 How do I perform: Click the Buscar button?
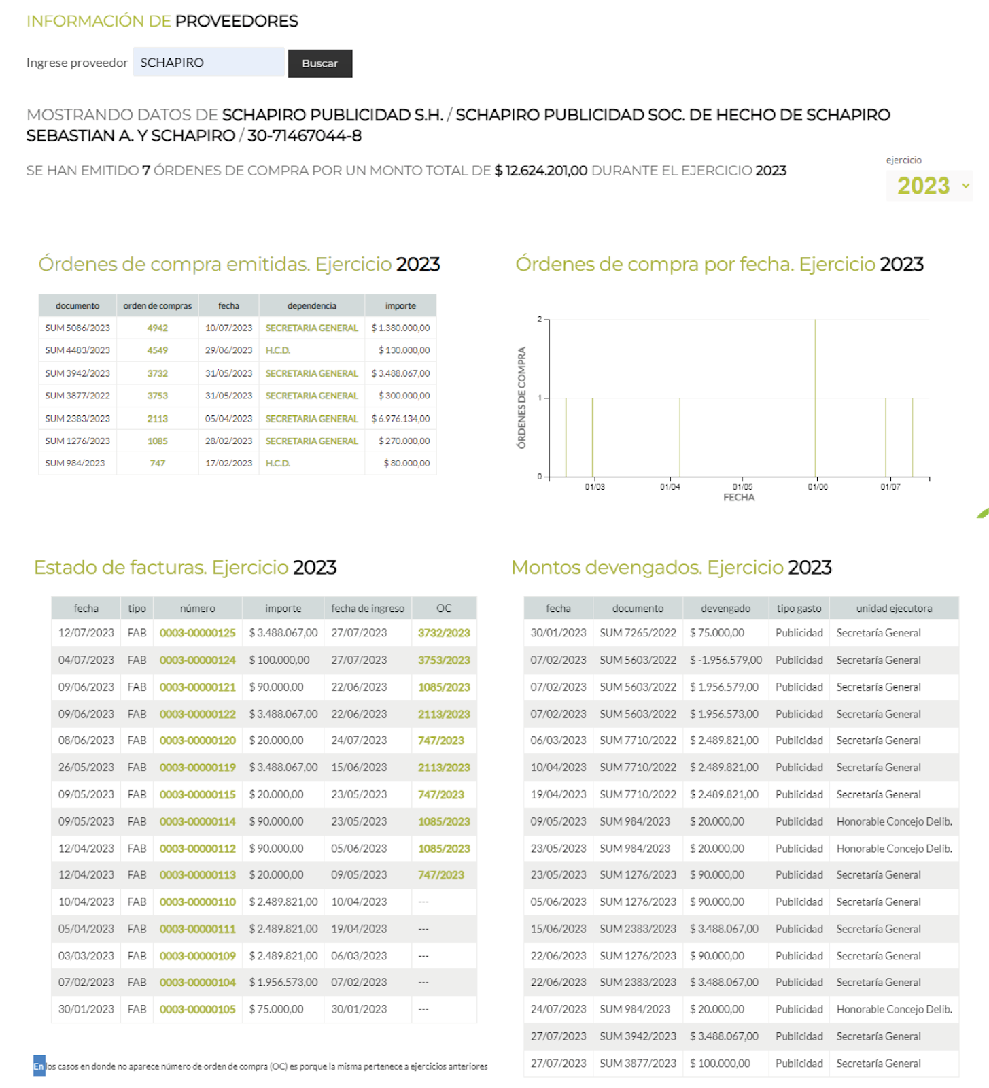pos(319,63)
